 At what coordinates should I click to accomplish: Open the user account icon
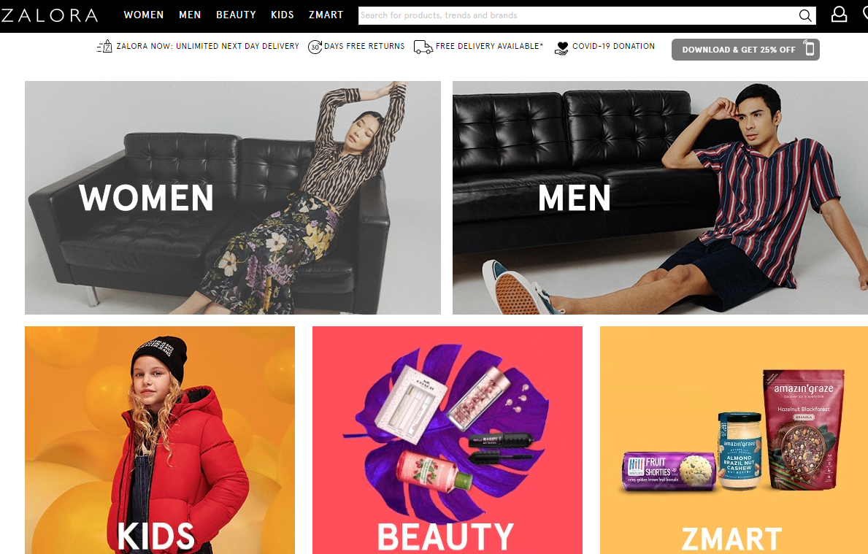[x=840, y=15]
